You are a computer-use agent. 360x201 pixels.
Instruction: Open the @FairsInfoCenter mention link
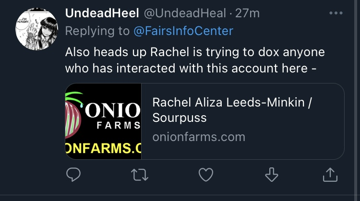[x=183, y=31]
